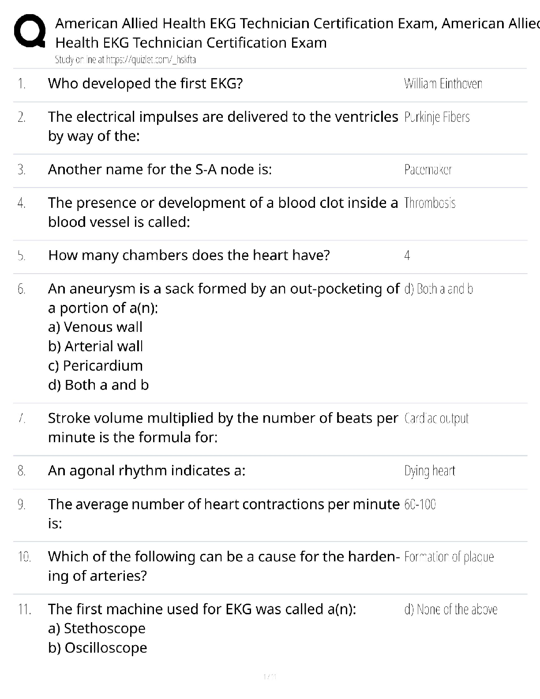This screenshot has width=540, height=699.
Task: Click the answer 'Purkinje Fibers'
Action: point(437,117)
